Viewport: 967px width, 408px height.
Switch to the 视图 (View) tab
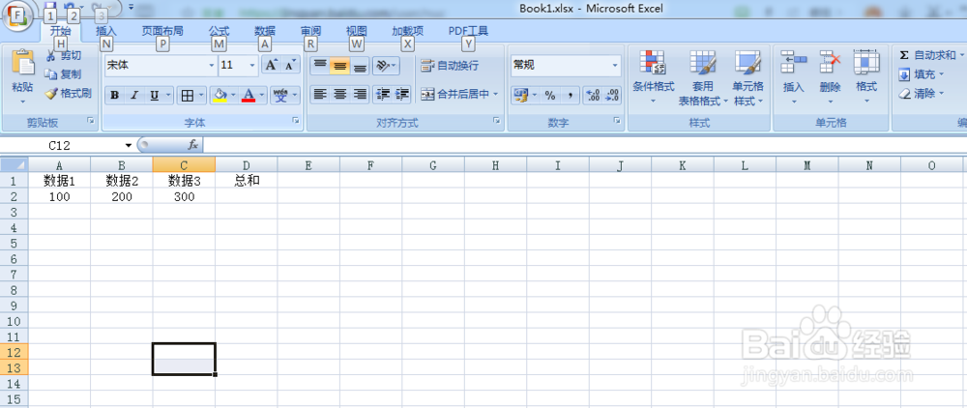[357, 32]
